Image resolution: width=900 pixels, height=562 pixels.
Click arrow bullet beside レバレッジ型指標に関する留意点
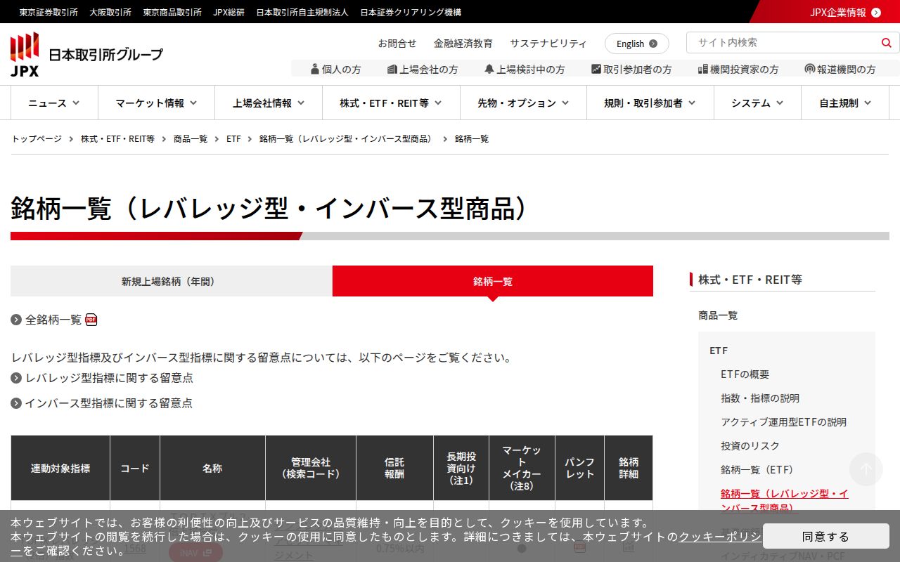16,378
